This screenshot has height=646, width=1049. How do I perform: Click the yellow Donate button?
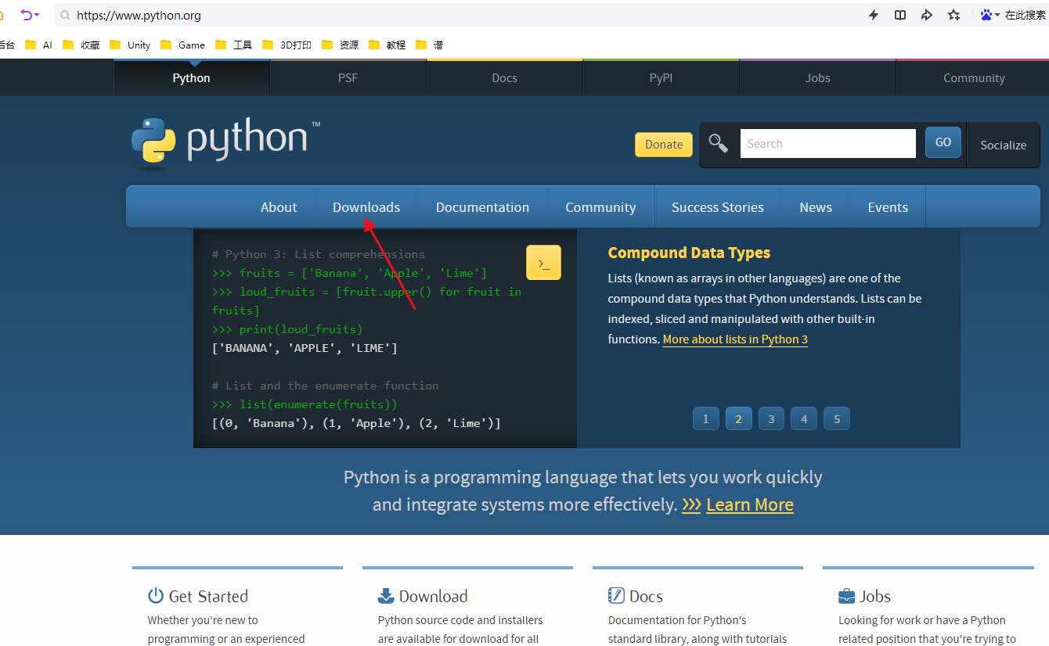664,144
